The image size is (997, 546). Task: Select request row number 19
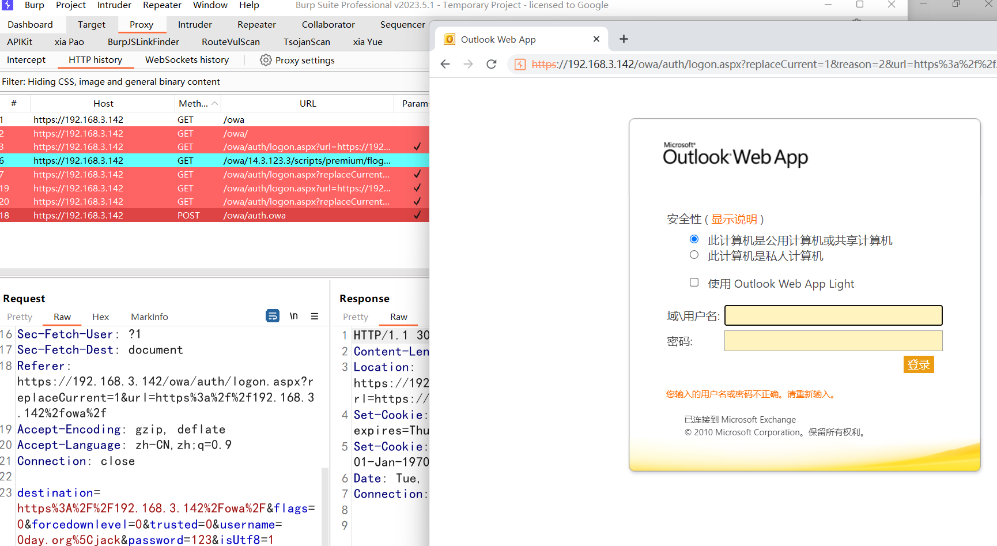(214, 189)
